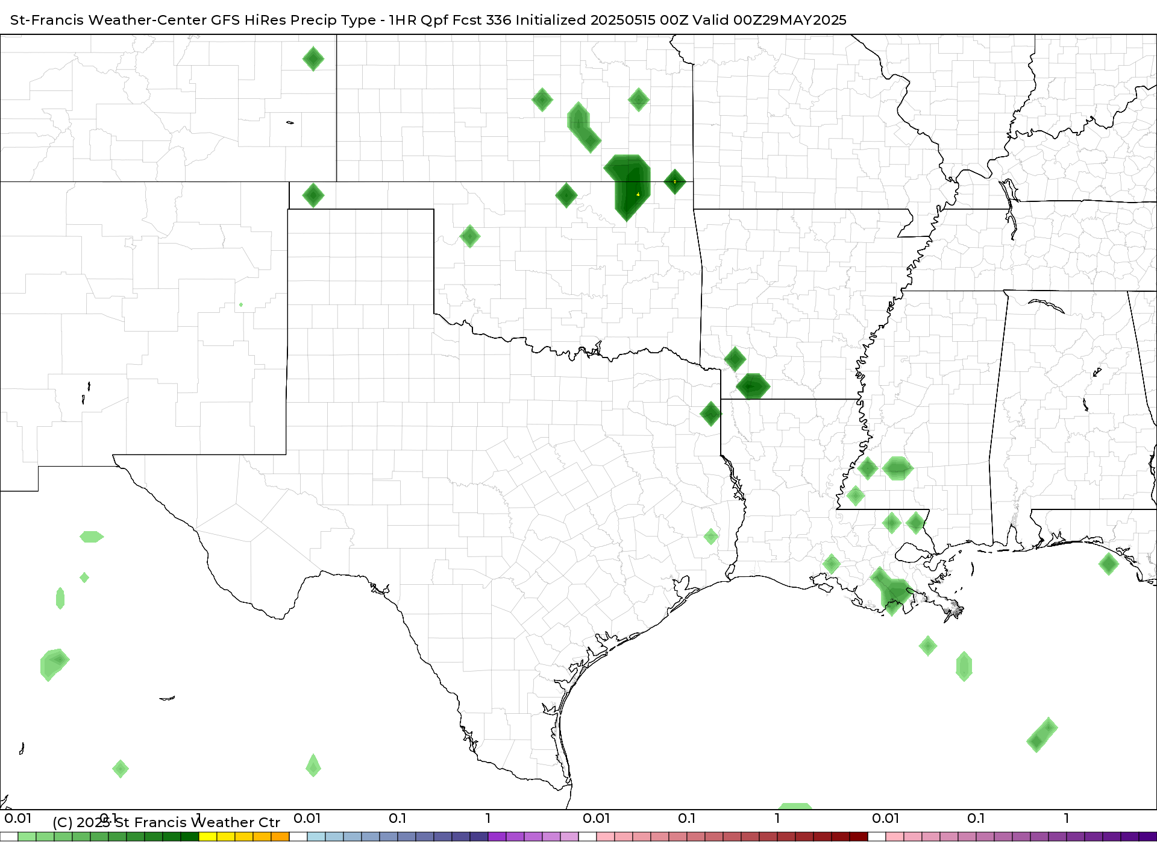Click the lightest blue legend swatch
This screenshot has height=844, width=1157.
tap(316, 837)
